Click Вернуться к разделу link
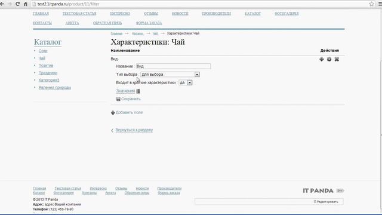Screen dimensions: 382x215 coord(134,130)
